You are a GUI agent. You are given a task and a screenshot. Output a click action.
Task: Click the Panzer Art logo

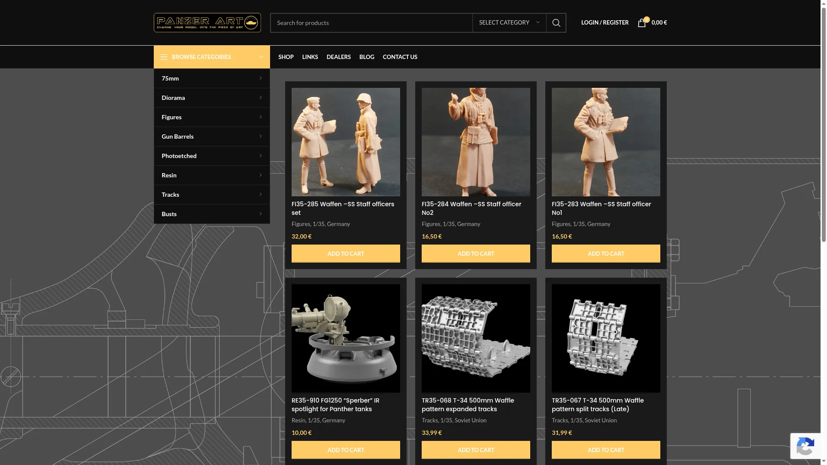[x=207, y=22]
